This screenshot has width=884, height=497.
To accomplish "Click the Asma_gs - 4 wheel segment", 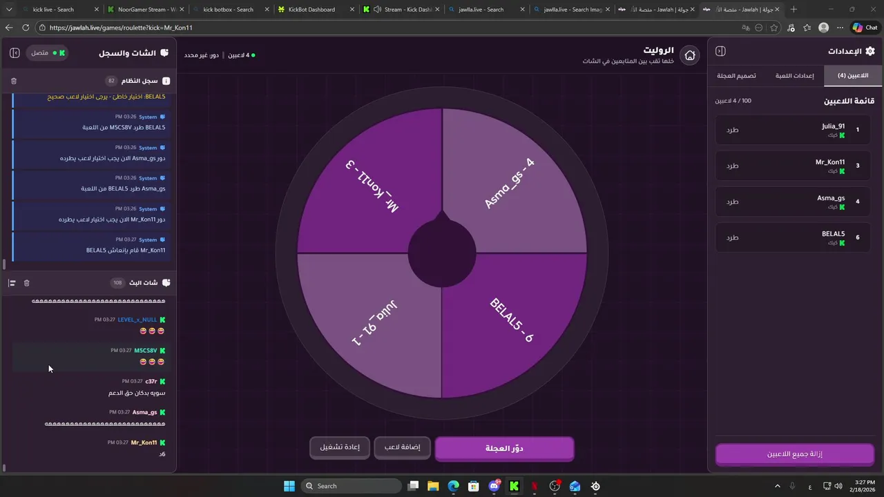I will click(x=510, y=183).
